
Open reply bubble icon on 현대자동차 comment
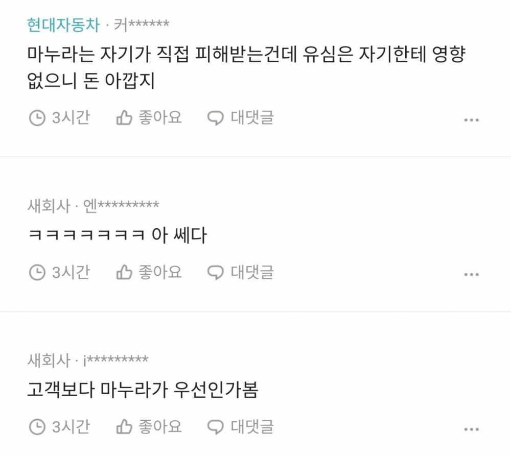(x=216, y=118)
